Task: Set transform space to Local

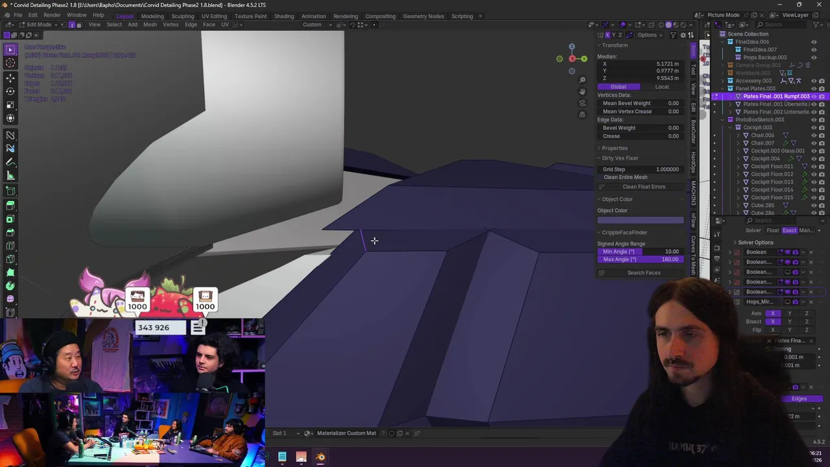Action: click(x=662, y=87)
